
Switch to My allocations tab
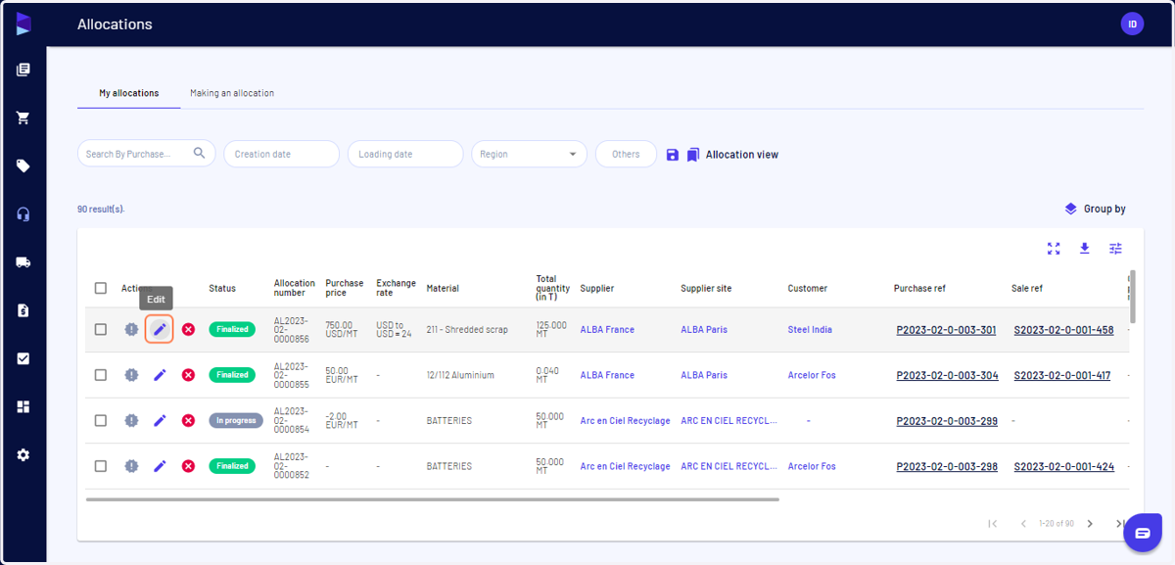click(x=128, y=93)
